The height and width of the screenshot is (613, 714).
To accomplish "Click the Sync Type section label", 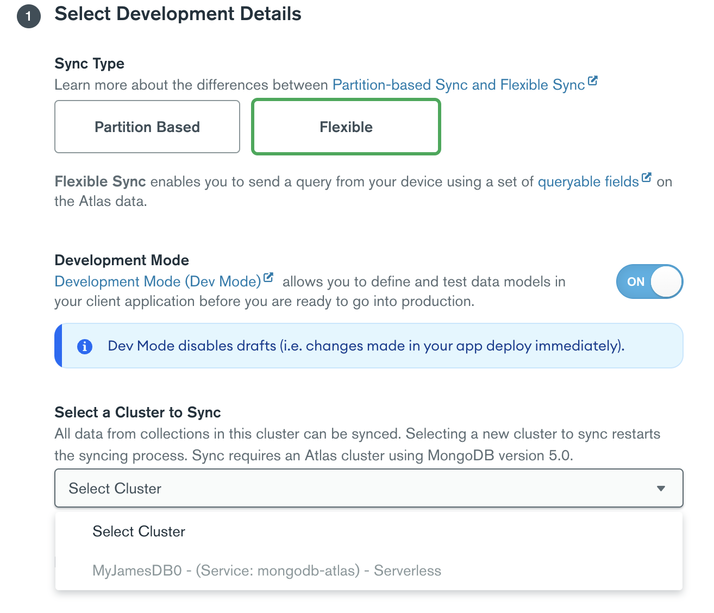I will [x=90, y=64].
